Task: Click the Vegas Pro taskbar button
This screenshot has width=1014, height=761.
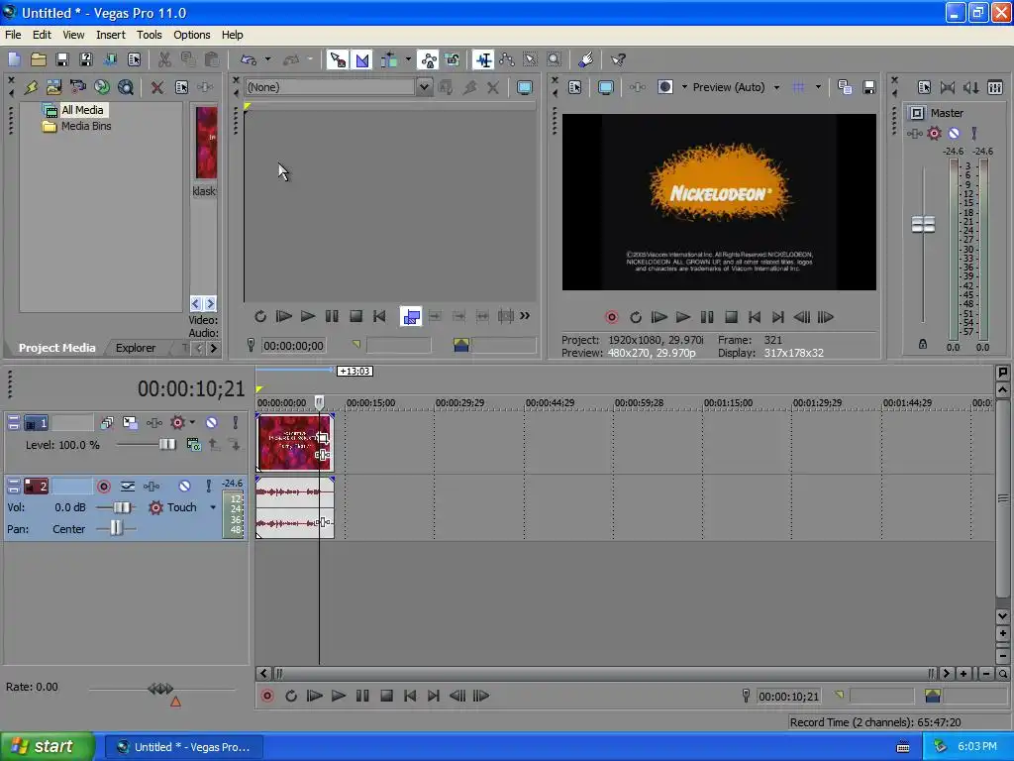Action: pyautogui.click(x=184, y=747)
